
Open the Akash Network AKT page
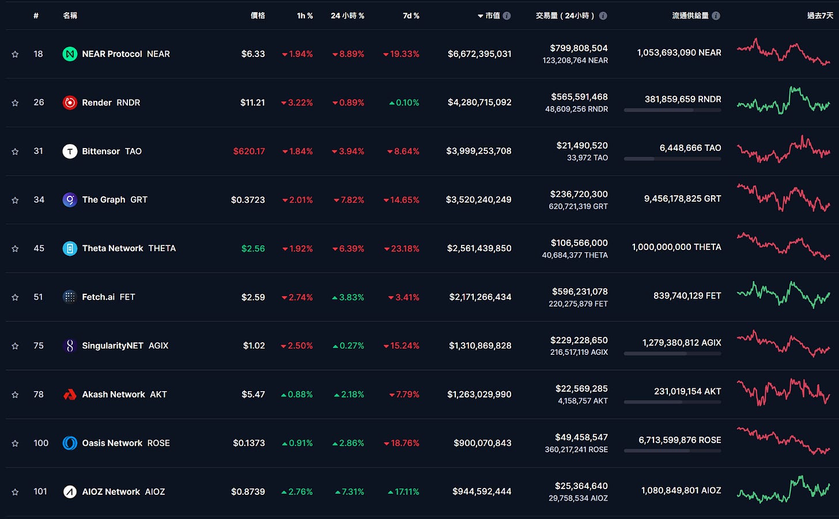point(124,395)
